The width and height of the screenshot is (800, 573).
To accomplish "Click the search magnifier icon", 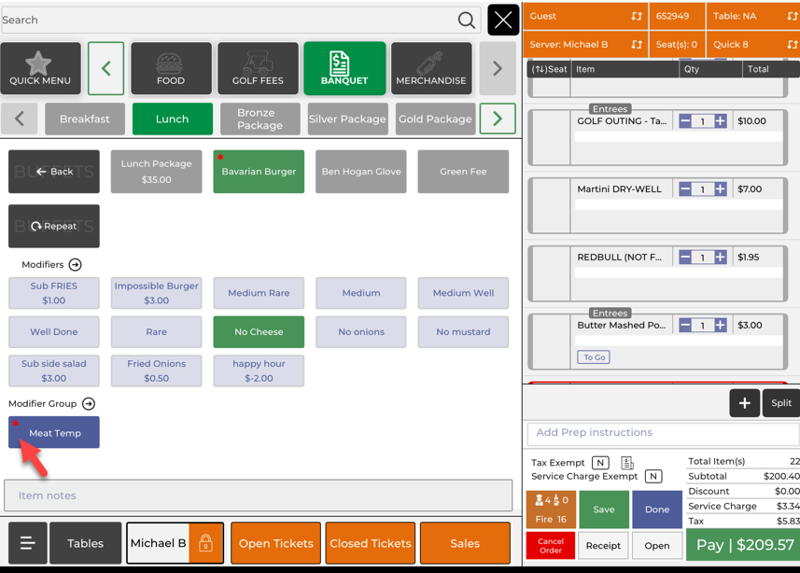I will (466, 21).
